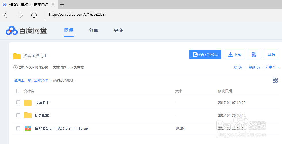Expand the 分享至 dropdown
The height and width of the screenshot is (144, 282).
click(x=272, y=67)
